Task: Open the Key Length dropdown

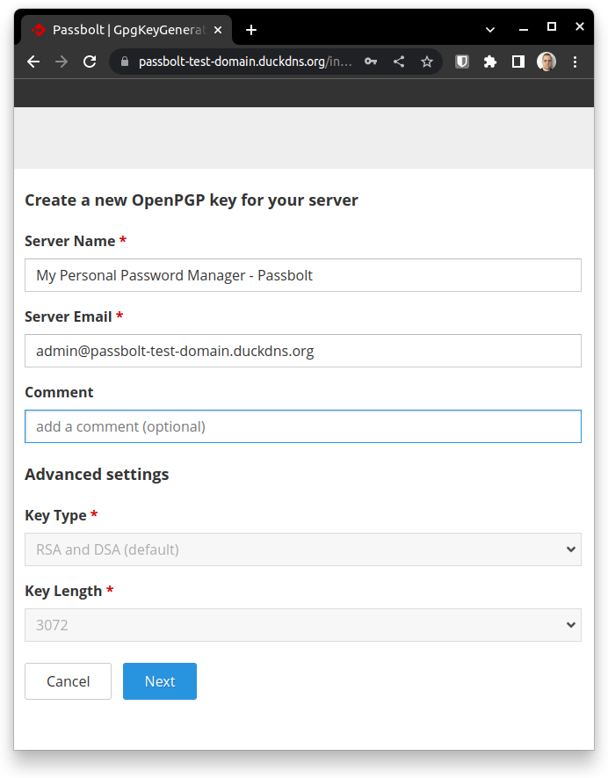Action: pos(303,625)
